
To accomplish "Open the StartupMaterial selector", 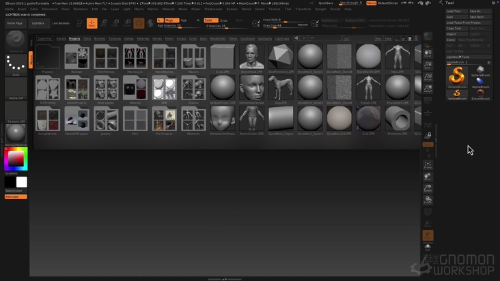I will pos(16,134).
